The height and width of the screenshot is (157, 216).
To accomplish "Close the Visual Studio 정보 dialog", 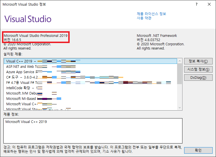I will pos(209,5).
